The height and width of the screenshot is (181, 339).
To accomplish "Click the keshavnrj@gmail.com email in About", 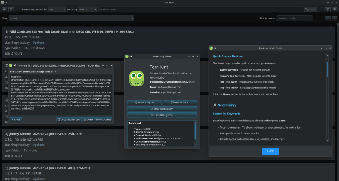I will point(169,87).
